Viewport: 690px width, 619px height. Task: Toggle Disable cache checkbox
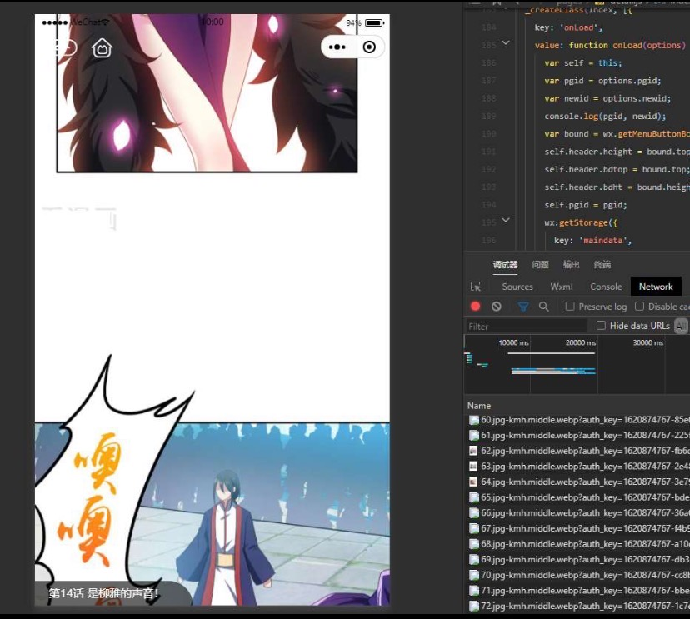pyautogui.click(x=639, y=306)
